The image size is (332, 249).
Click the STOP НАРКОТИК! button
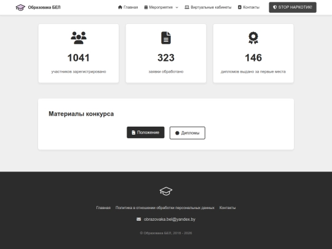(293, 7)
